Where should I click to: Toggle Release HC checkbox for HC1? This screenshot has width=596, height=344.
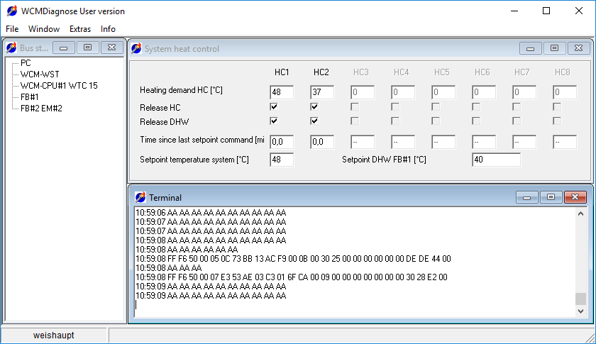tap(274, 107)
